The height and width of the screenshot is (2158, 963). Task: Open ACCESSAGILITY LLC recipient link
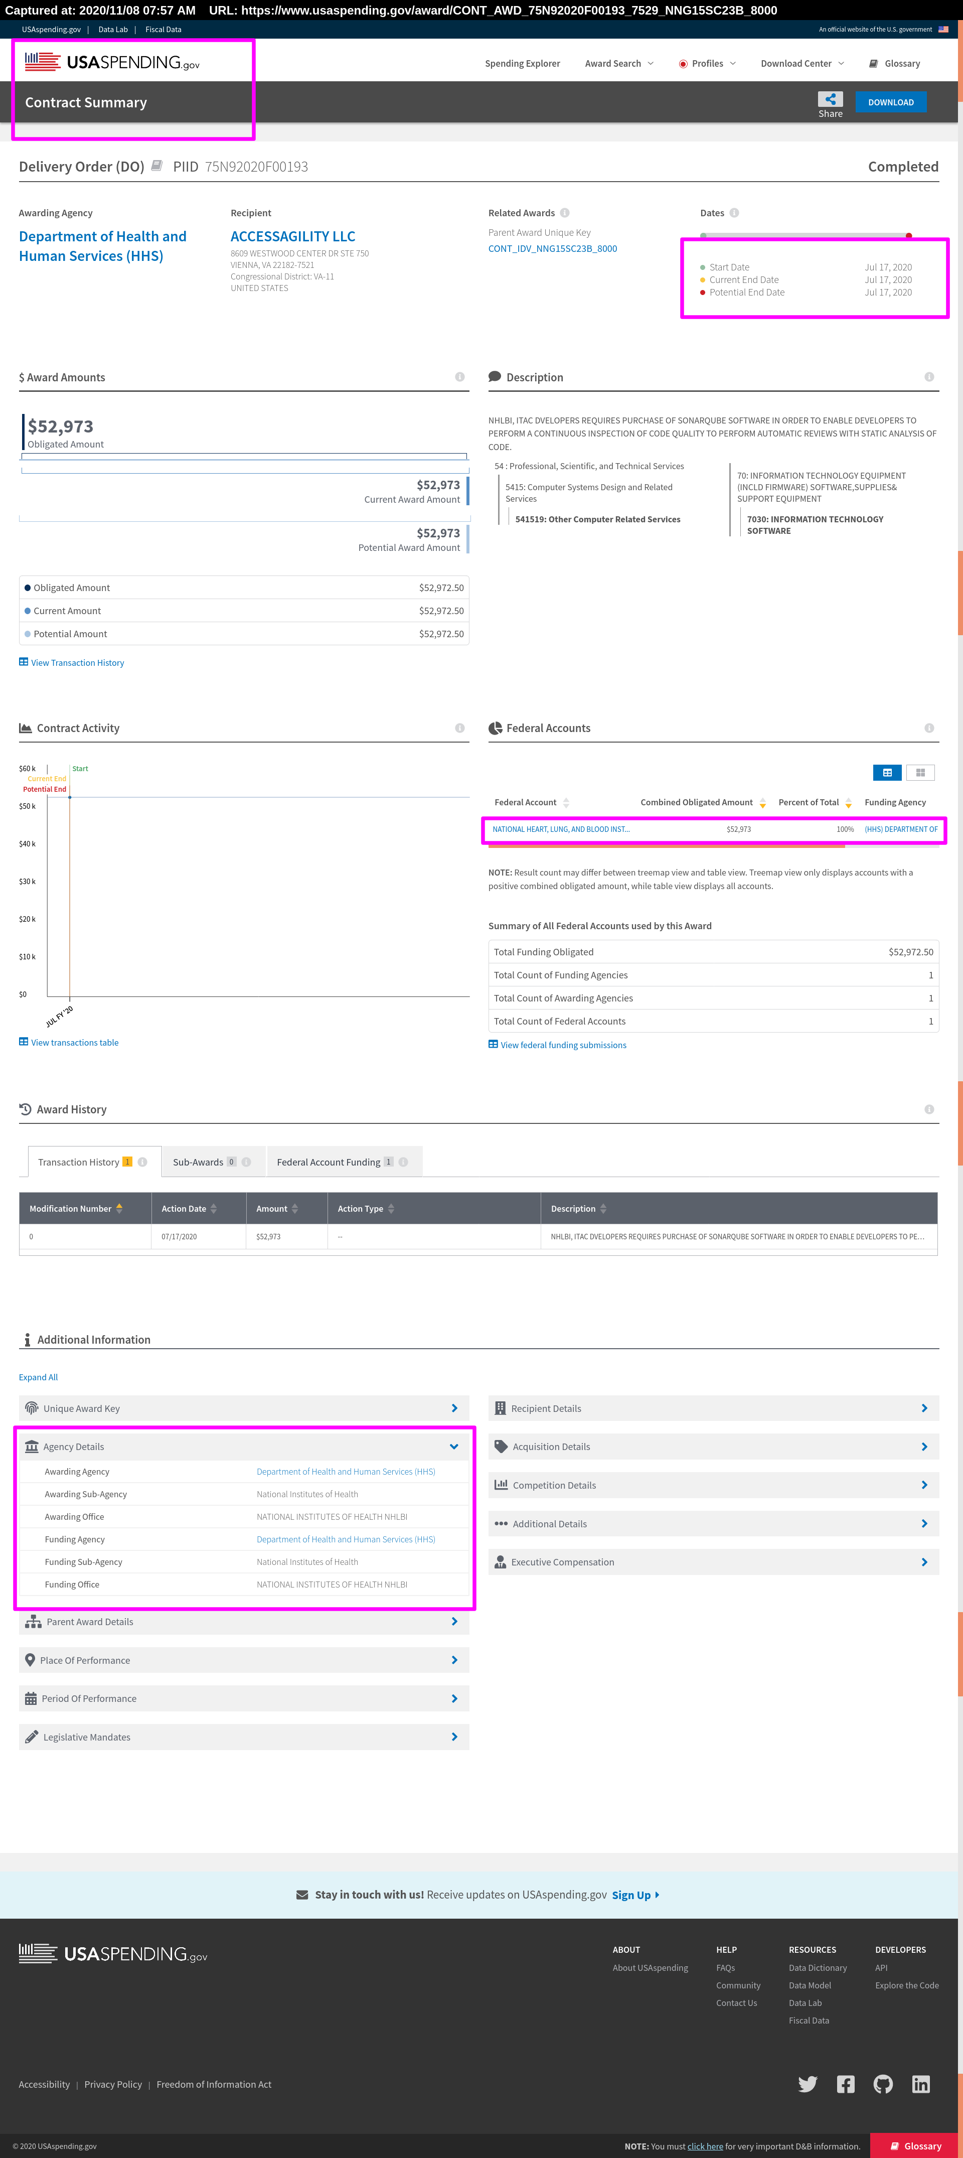click(x=292, y=236)
